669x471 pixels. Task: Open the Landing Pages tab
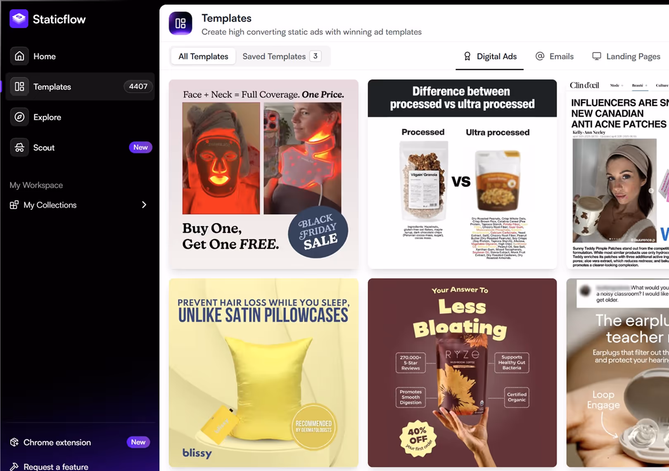(626, 57)
